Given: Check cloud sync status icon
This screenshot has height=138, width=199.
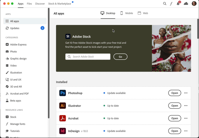Looking at the screenshot, I should 186,4.
